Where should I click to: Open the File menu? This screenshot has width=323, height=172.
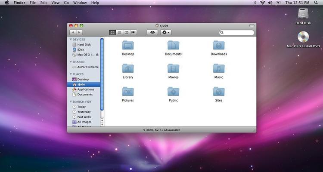(x=33, y=3)
